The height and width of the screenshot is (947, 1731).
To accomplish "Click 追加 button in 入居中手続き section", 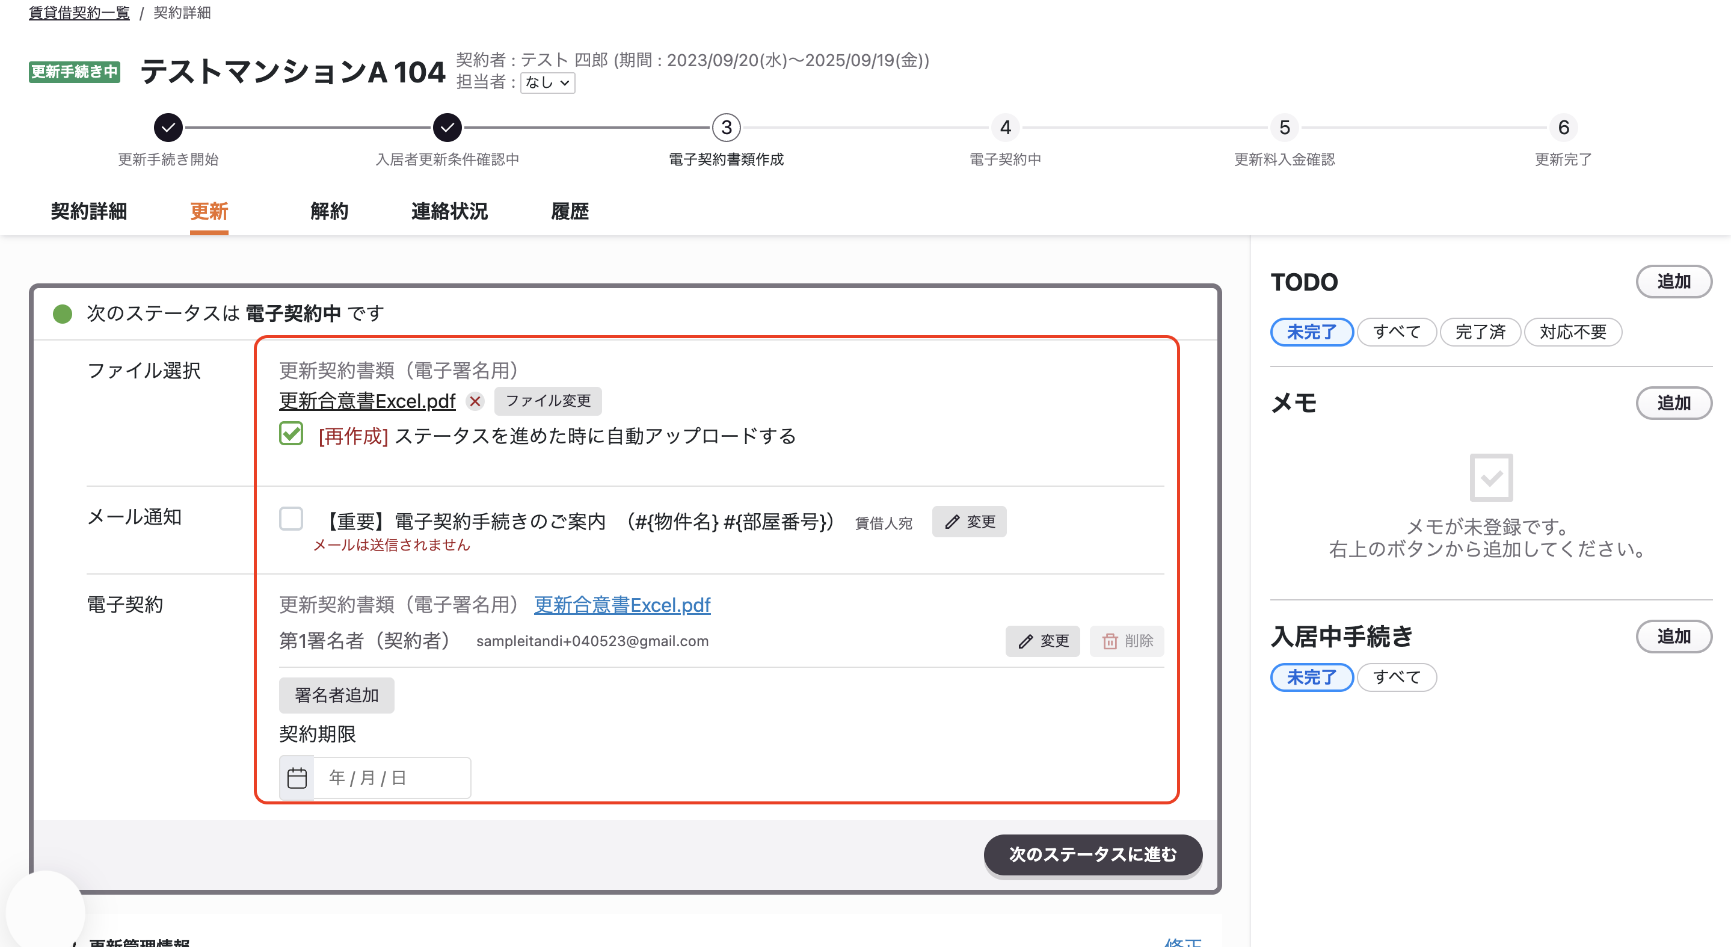I will (1673, 637).
